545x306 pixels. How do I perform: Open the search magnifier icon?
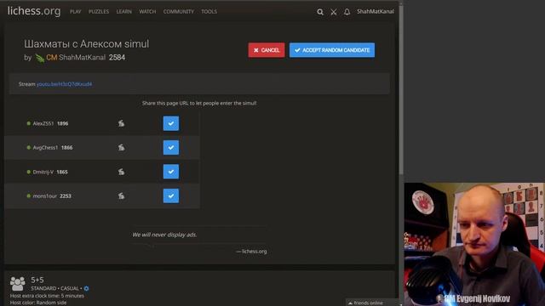coord(320,12)
